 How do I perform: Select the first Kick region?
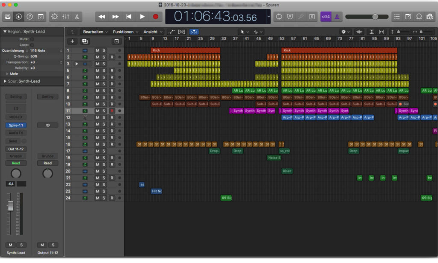tap(185, 51)
